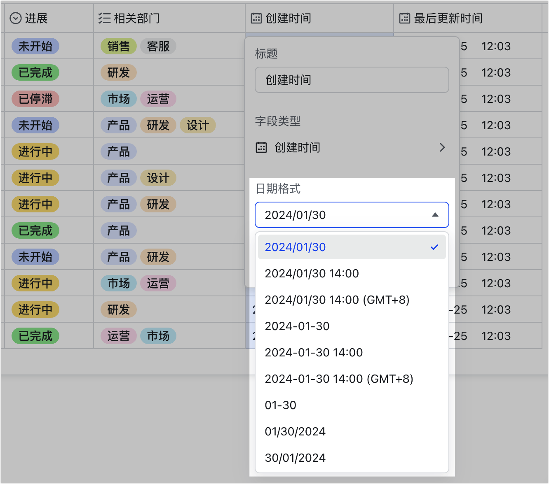Choose the 30/01/2024 date format
Screen dimensions: 549x484
pyautogui.click(x=352, y=458)
